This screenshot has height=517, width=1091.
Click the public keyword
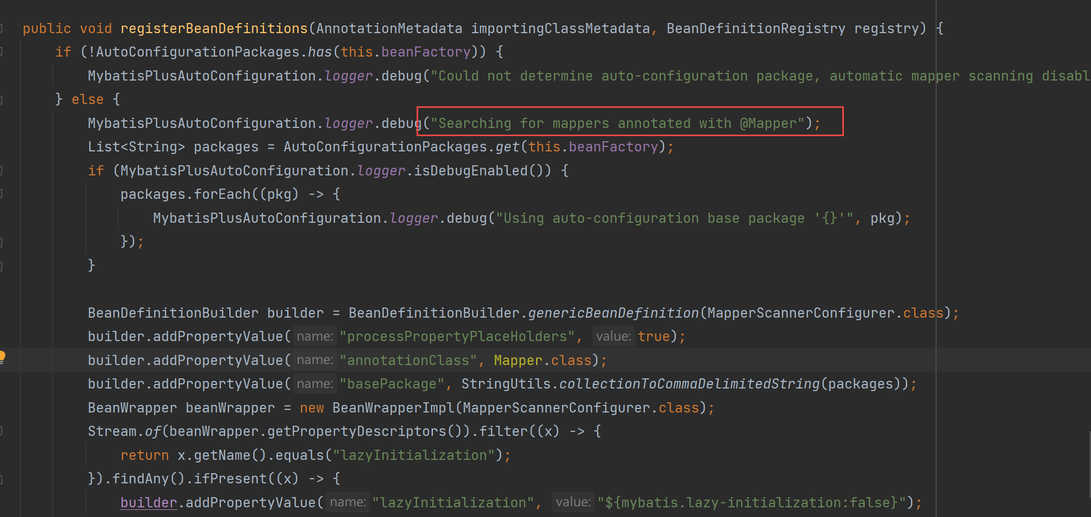point(47,29)
